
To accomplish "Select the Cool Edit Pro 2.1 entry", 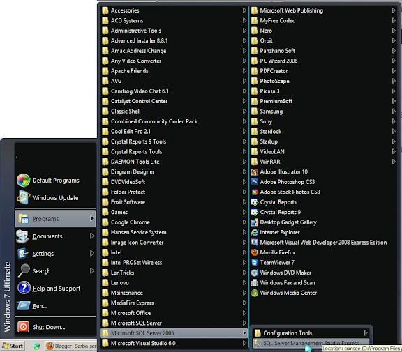I will coord(174,131).
